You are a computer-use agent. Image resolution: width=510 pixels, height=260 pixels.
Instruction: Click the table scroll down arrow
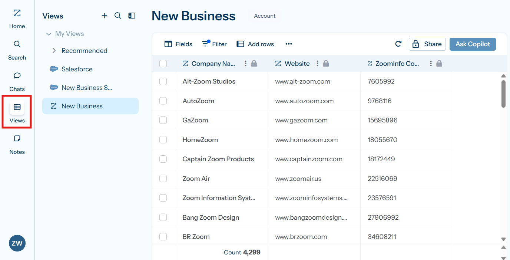point(503,239)
